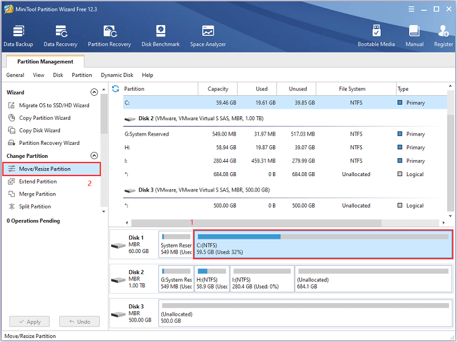This screenshot has width=457, height=342.
Task: Select the 684.08 GB unallocated row
Action: (285, 174)
